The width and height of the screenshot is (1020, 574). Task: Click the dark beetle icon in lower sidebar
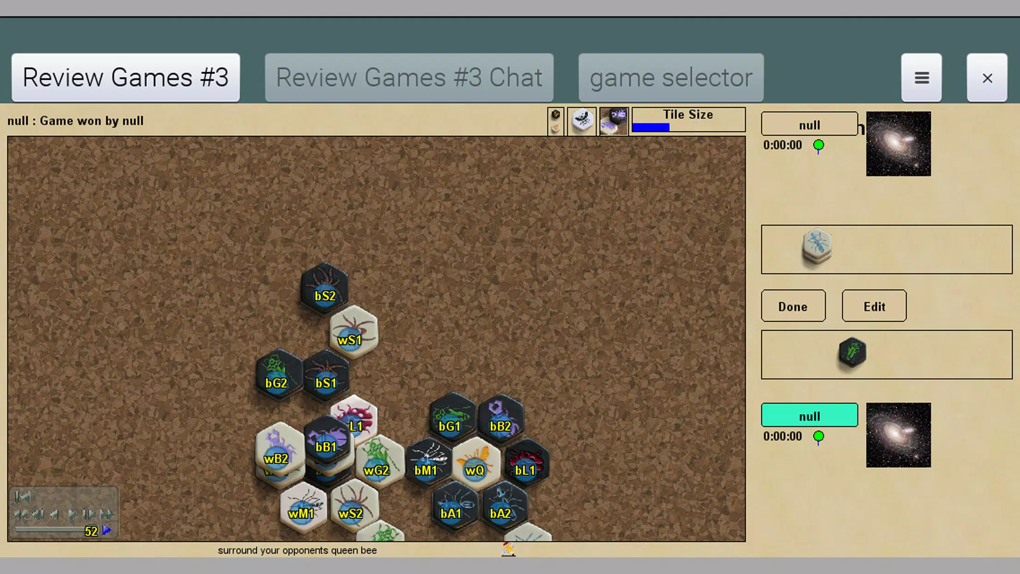click(x=852, y=353)
